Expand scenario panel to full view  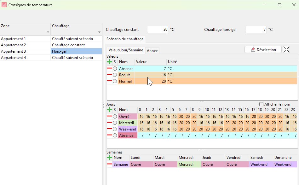[286, 49]
